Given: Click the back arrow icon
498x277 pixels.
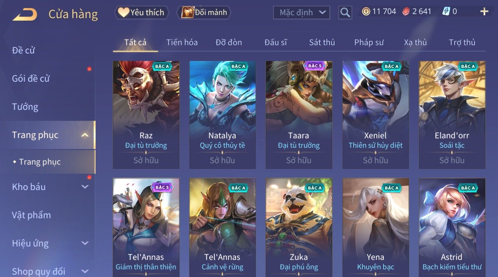Looking at the screenshot, I should [25, 14].
